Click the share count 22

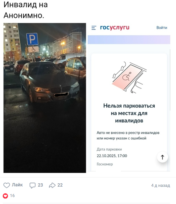[x=60, y=185]
